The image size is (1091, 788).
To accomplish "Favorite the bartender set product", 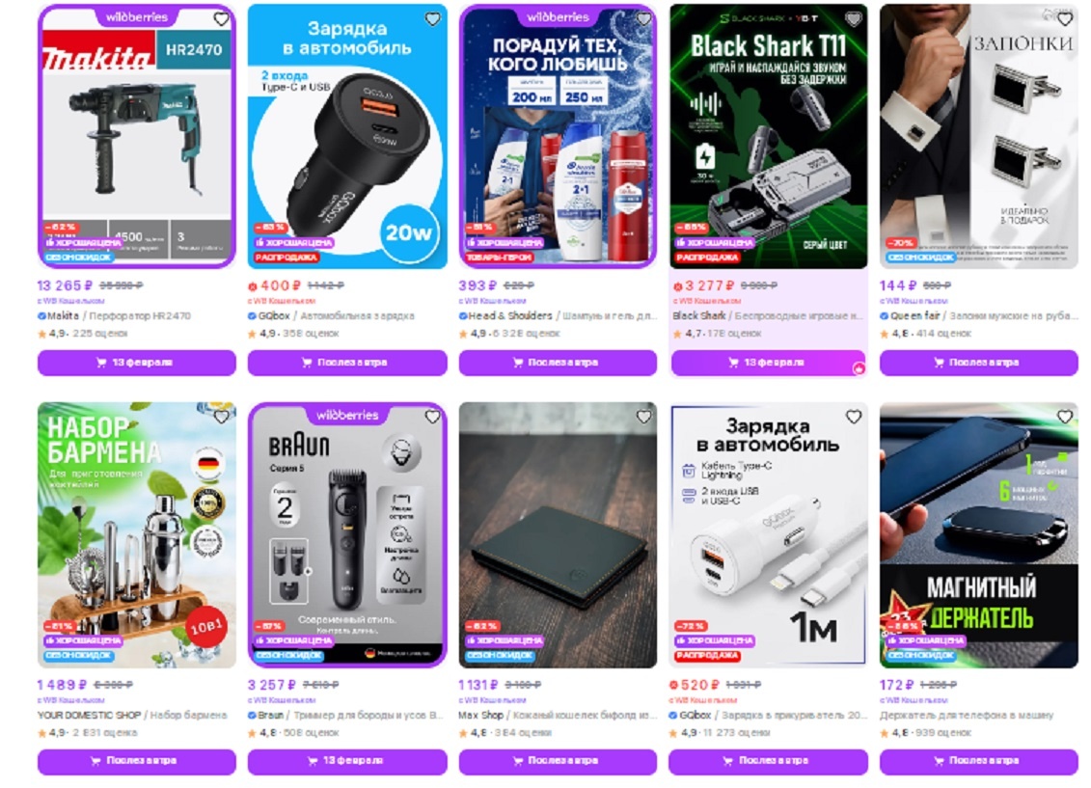I will pyautogui.click(x=221, y=417).
